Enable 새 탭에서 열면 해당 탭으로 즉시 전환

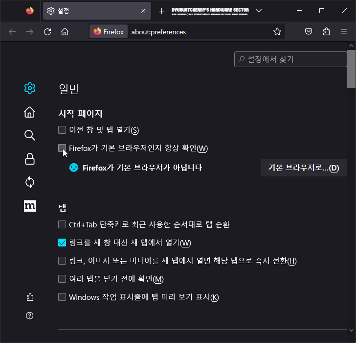coord(62,261)
